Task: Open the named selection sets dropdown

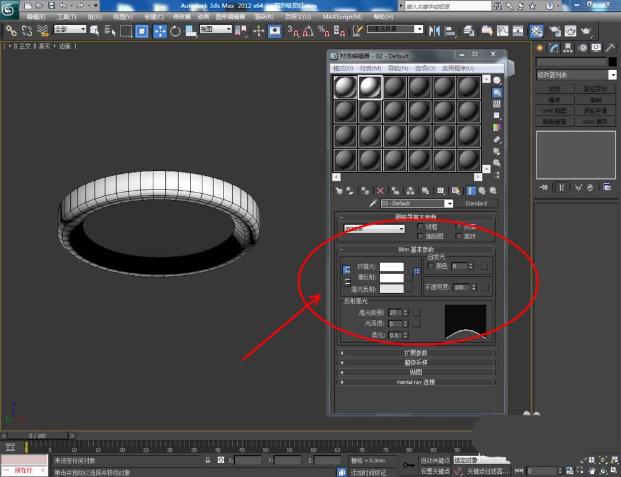Action: (395, 29)
